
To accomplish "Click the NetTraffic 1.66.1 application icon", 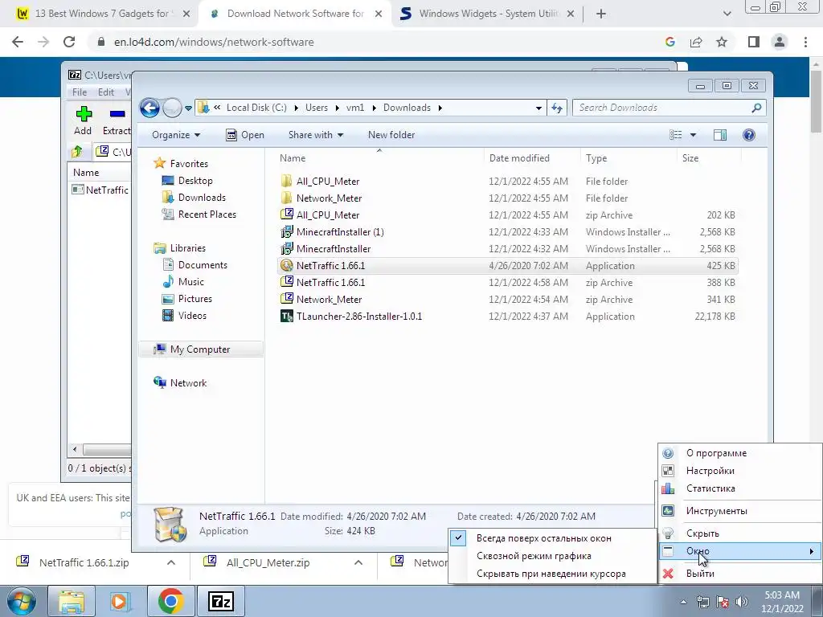I will coord(287,265).
